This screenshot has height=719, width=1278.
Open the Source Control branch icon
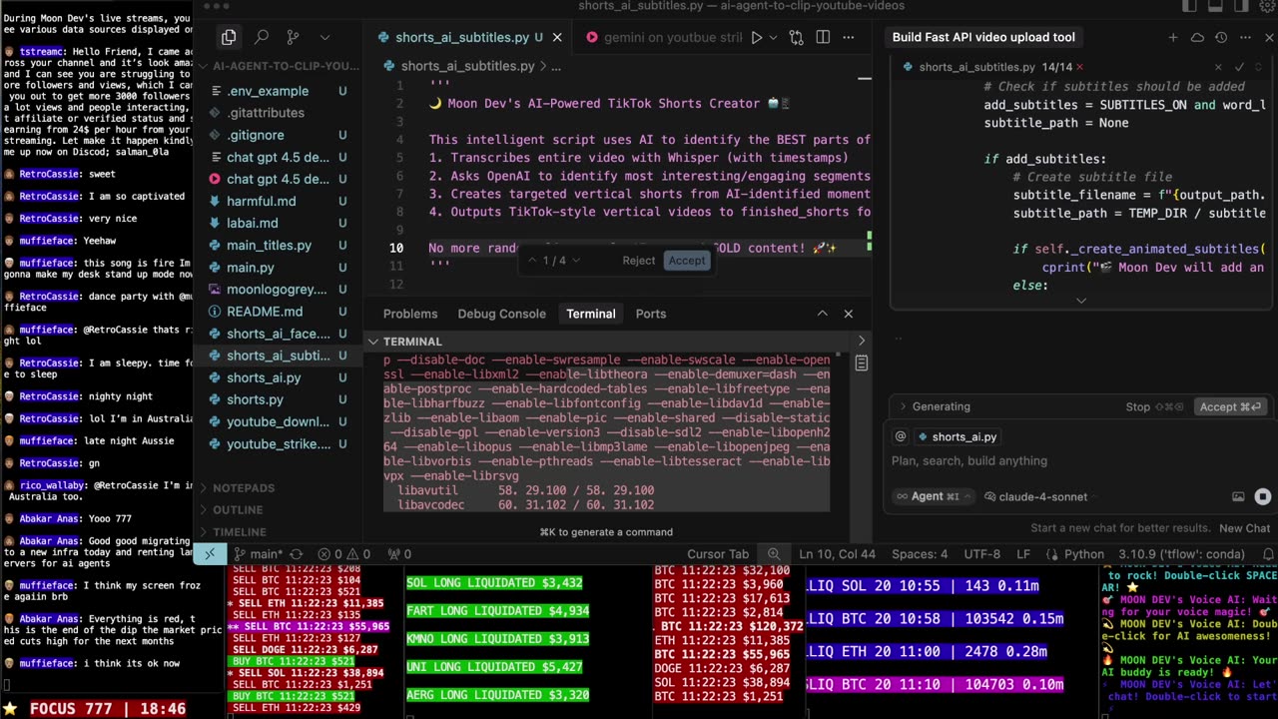(x=293, y=37)
